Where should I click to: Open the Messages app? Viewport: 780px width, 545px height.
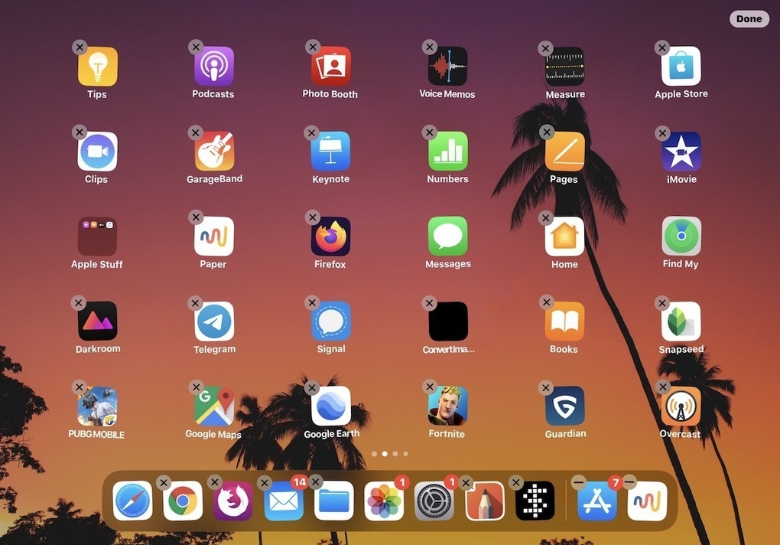coord(447,237)
